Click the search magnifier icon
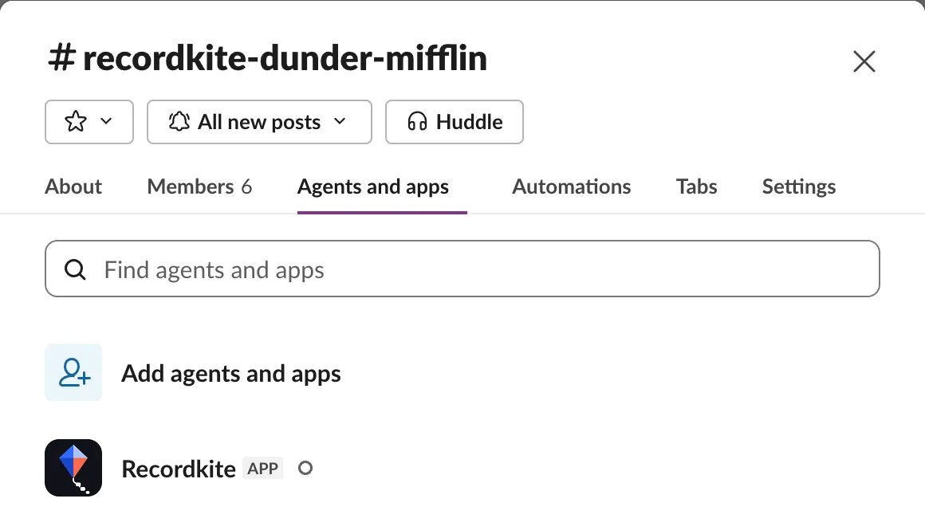Screen dimensions: 925x526 click(75, 269)
